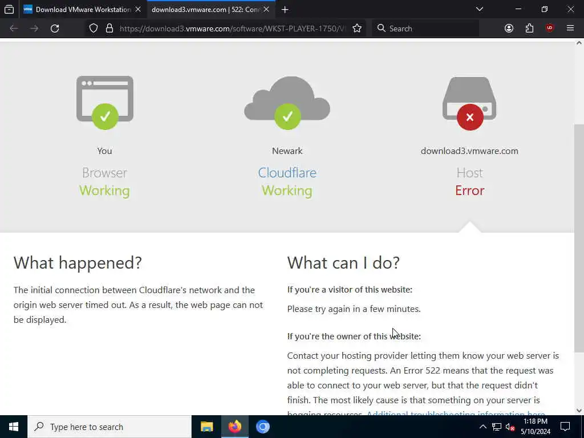Reload the current page
Viewport: 584px width, 438px height.
[55, 29]
